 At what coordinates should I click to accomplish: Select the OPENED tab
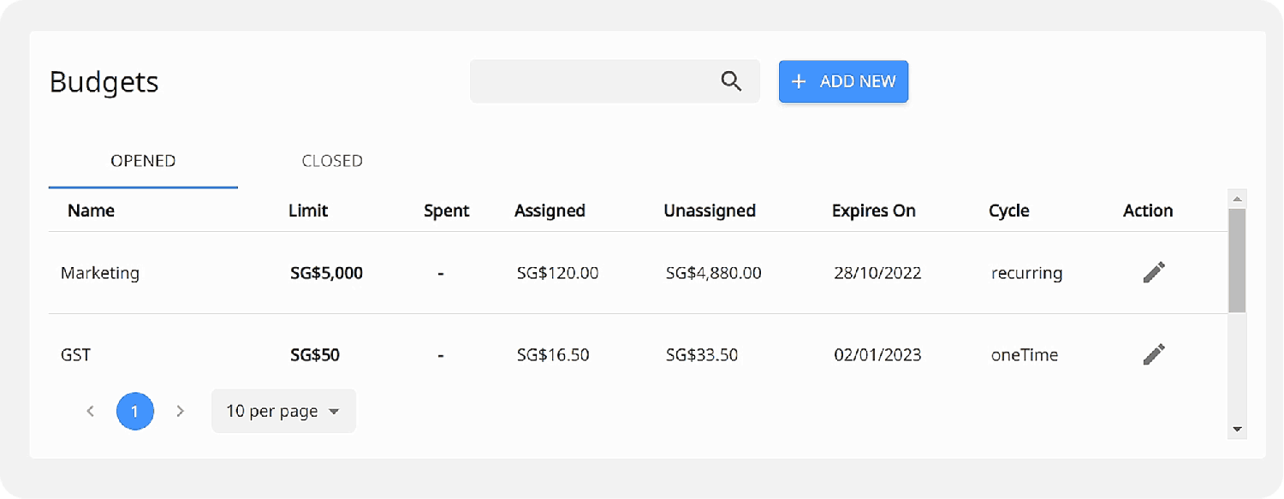point(143,160)
